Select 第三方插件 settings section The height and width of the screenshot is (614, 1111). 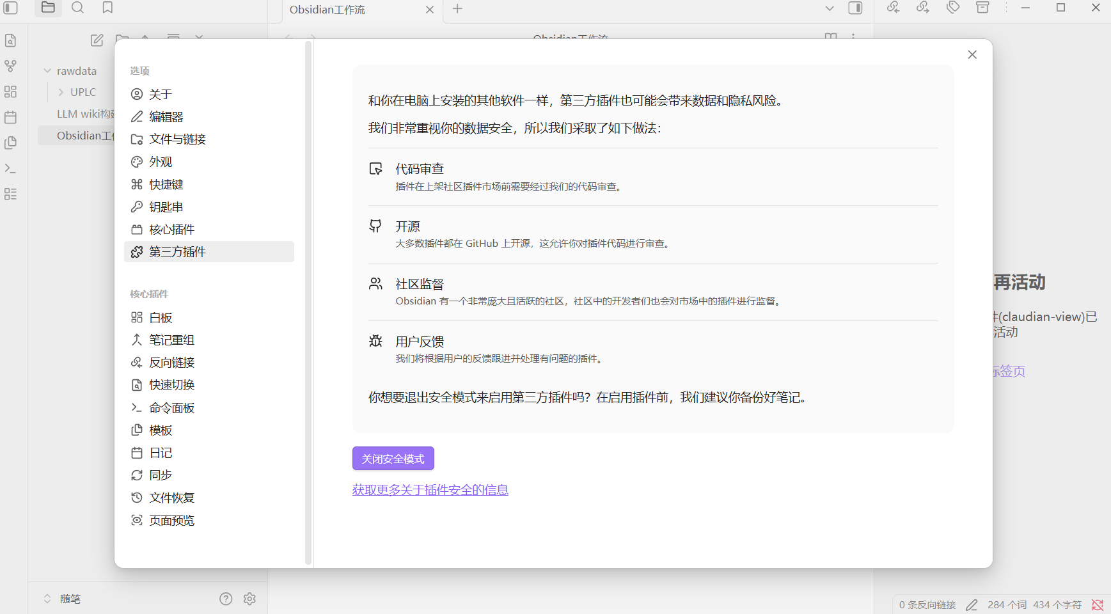pos(209,252)
